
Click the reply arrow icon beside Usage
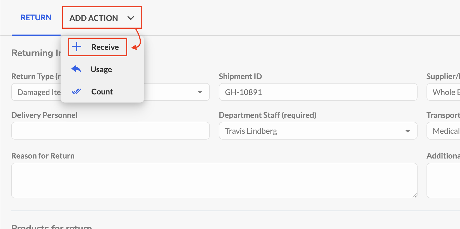point(76,69)
